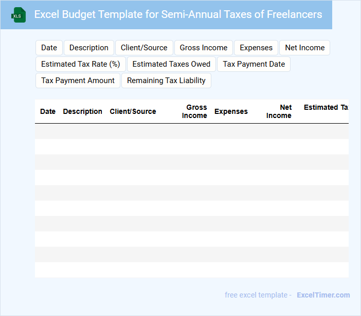The height and width of the screenshot is (316, 361).
Task: Click the Gross Income tag
Action: tap(204, 48)
